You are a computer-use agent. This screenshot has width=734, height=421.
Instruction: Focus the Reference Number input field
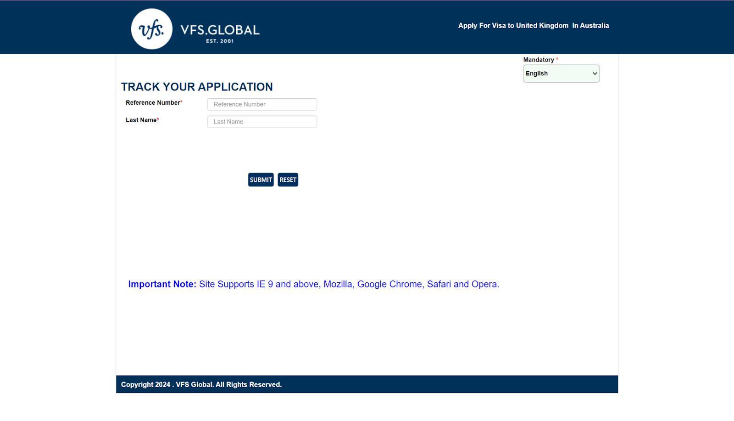point(262,104)
